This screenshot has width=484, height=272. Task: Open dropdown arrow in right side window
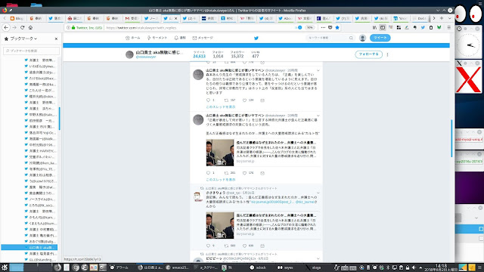click(476, 218)
